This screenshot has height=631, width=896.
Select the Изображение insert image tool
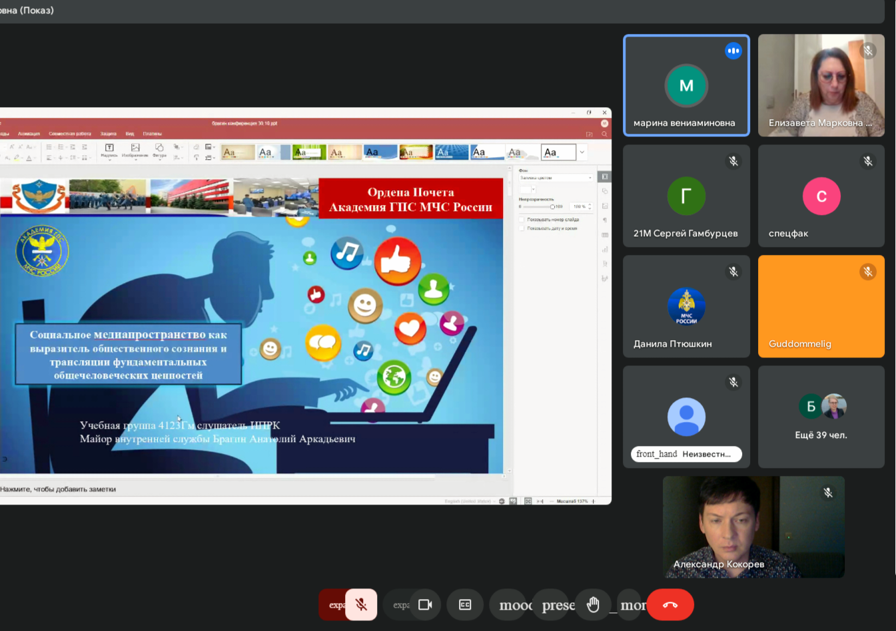135,151
